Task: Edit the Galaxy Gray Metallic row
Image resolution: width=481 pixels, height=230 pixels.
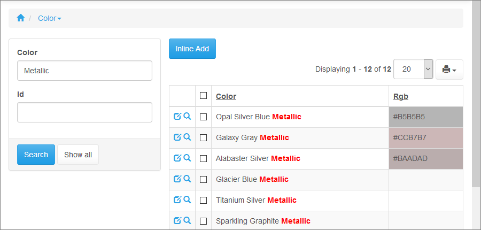Action: pyautogui.click(x=177, y=137)
